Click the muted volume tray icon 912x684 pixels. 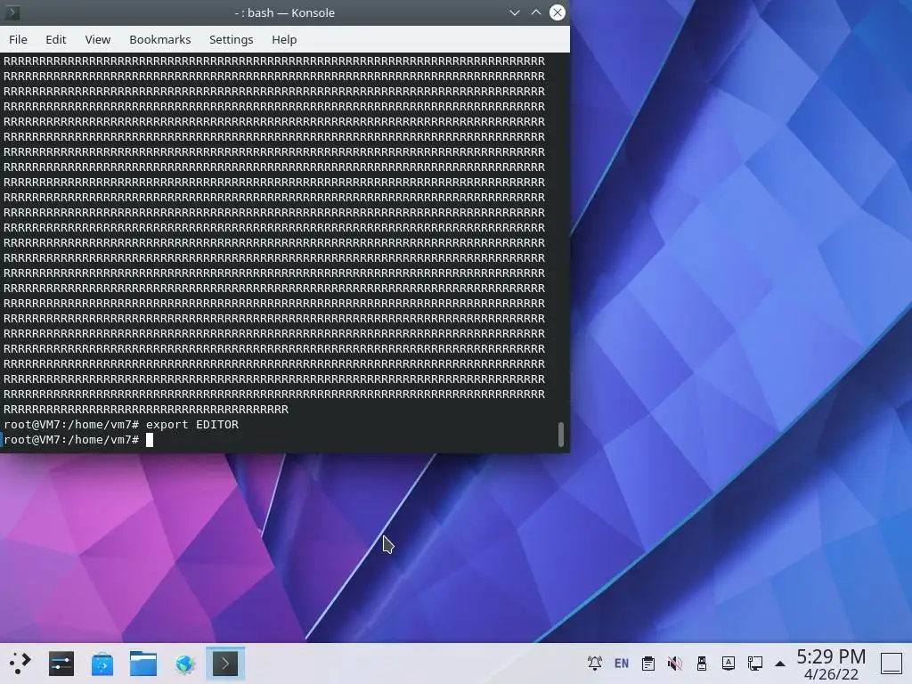tap(675, 663)
